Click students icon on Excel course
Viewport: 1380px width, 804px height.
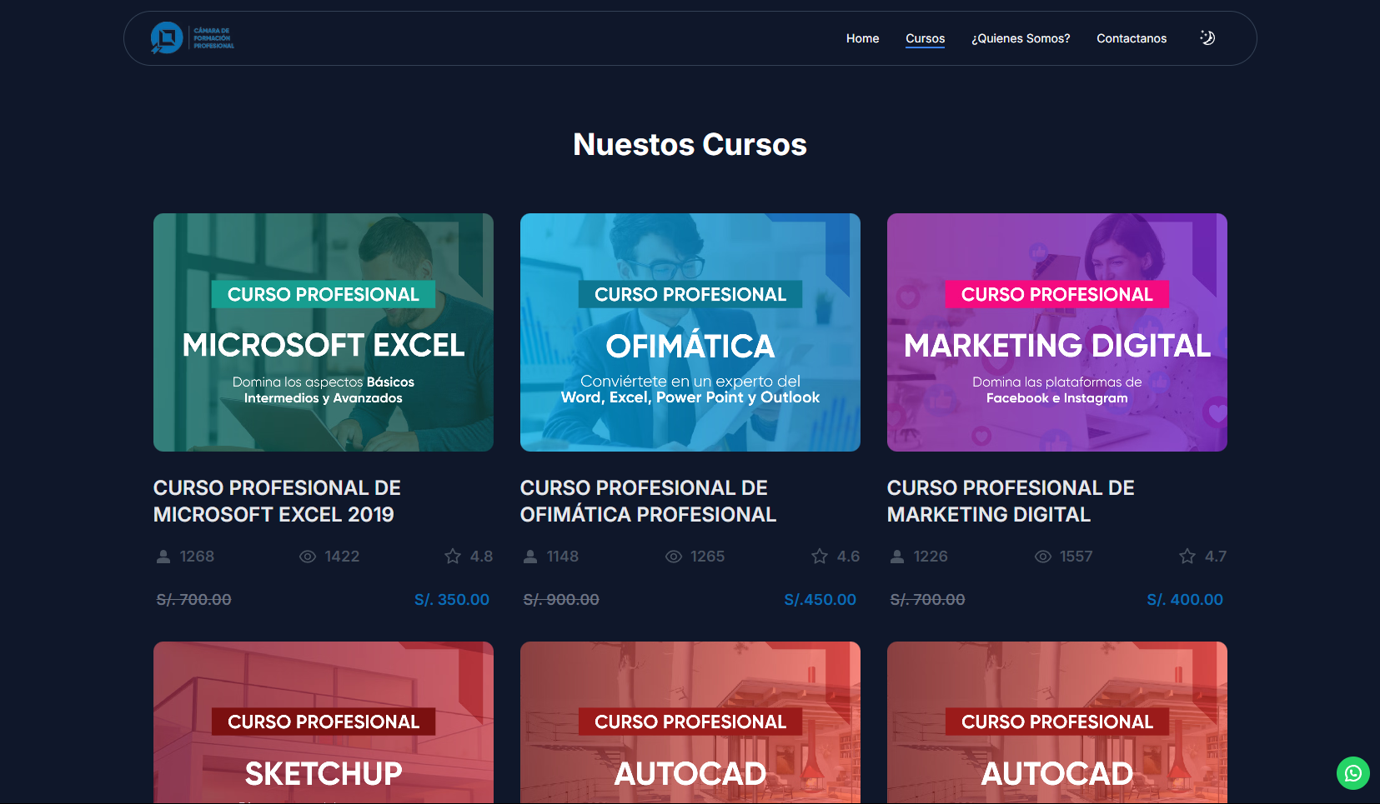click(x=163, y=557)
